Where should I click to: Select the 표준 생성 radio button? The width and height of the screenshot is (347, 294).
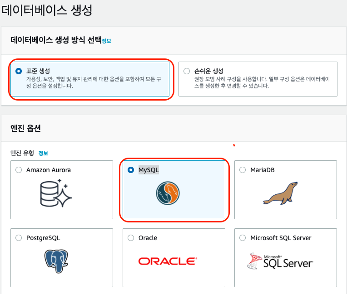(x=19, y=71)
